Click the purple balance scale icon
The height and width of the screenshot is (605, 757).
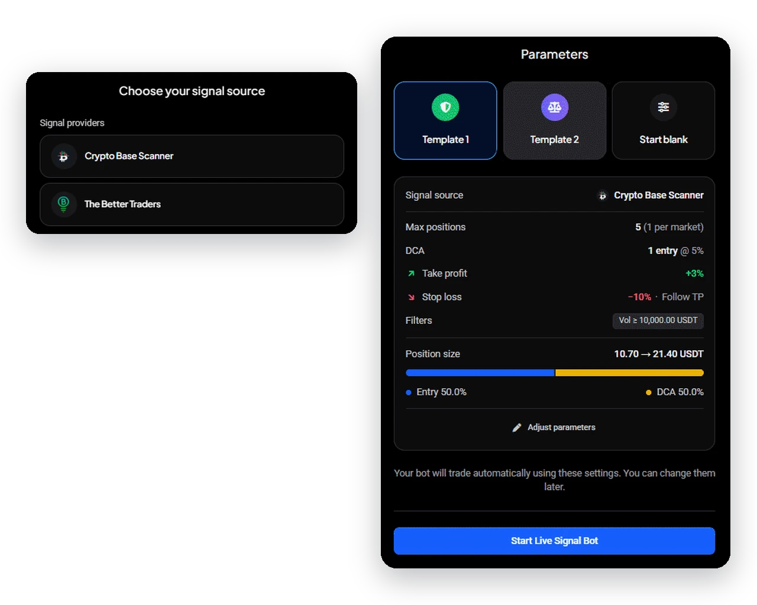point(554,108)
